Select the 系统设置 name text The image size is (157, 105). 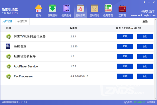(20, 46)
